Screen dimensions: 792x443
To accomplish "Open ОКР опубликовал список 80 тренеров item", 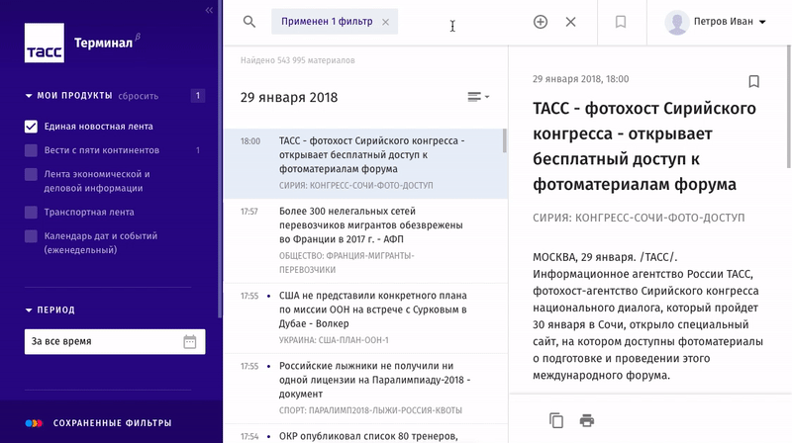I will (x=365, y=434).
